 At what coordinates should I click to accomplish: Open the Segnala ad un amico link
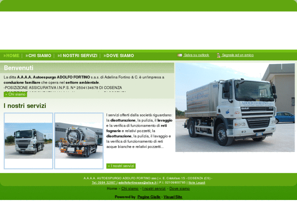tap(238, 55)
